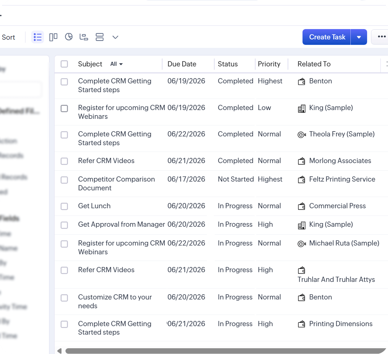Open Get Lunch task
This screenshot has height=354, width=388.
pyautogui.click(x=94, y=206)
